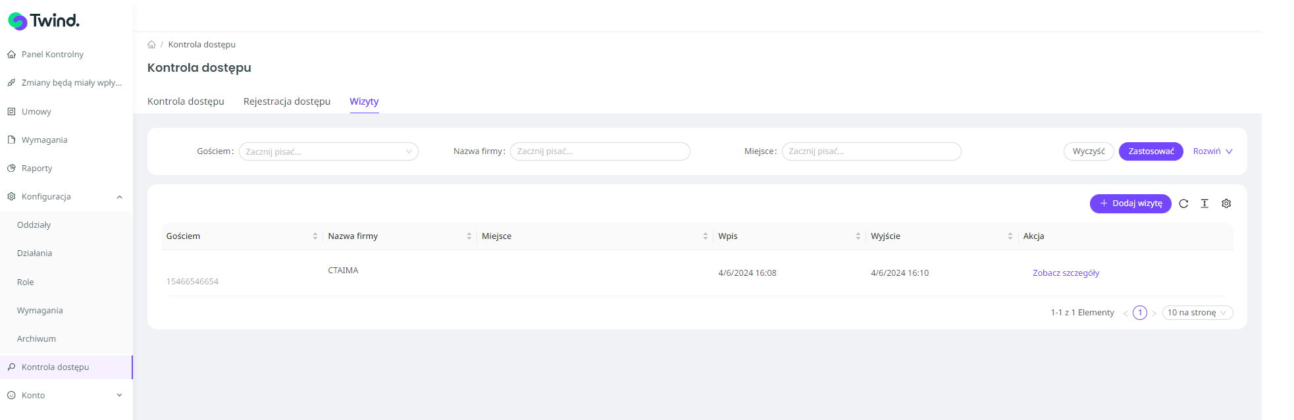Click the Raporty pie chart icon
Image resolution: width=1294 pixels, height=420 pixels.
click(x=11, y=169)
